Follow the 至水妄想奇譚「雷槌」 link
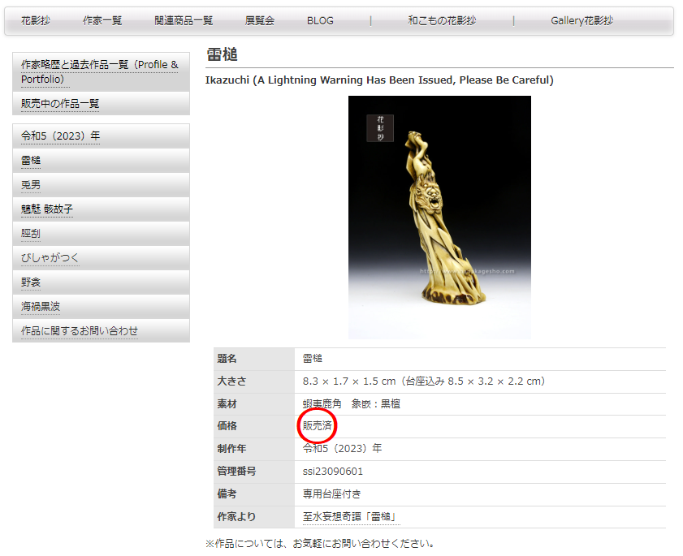The width and height of the screenshot is (683, 556). pos(351,517)
